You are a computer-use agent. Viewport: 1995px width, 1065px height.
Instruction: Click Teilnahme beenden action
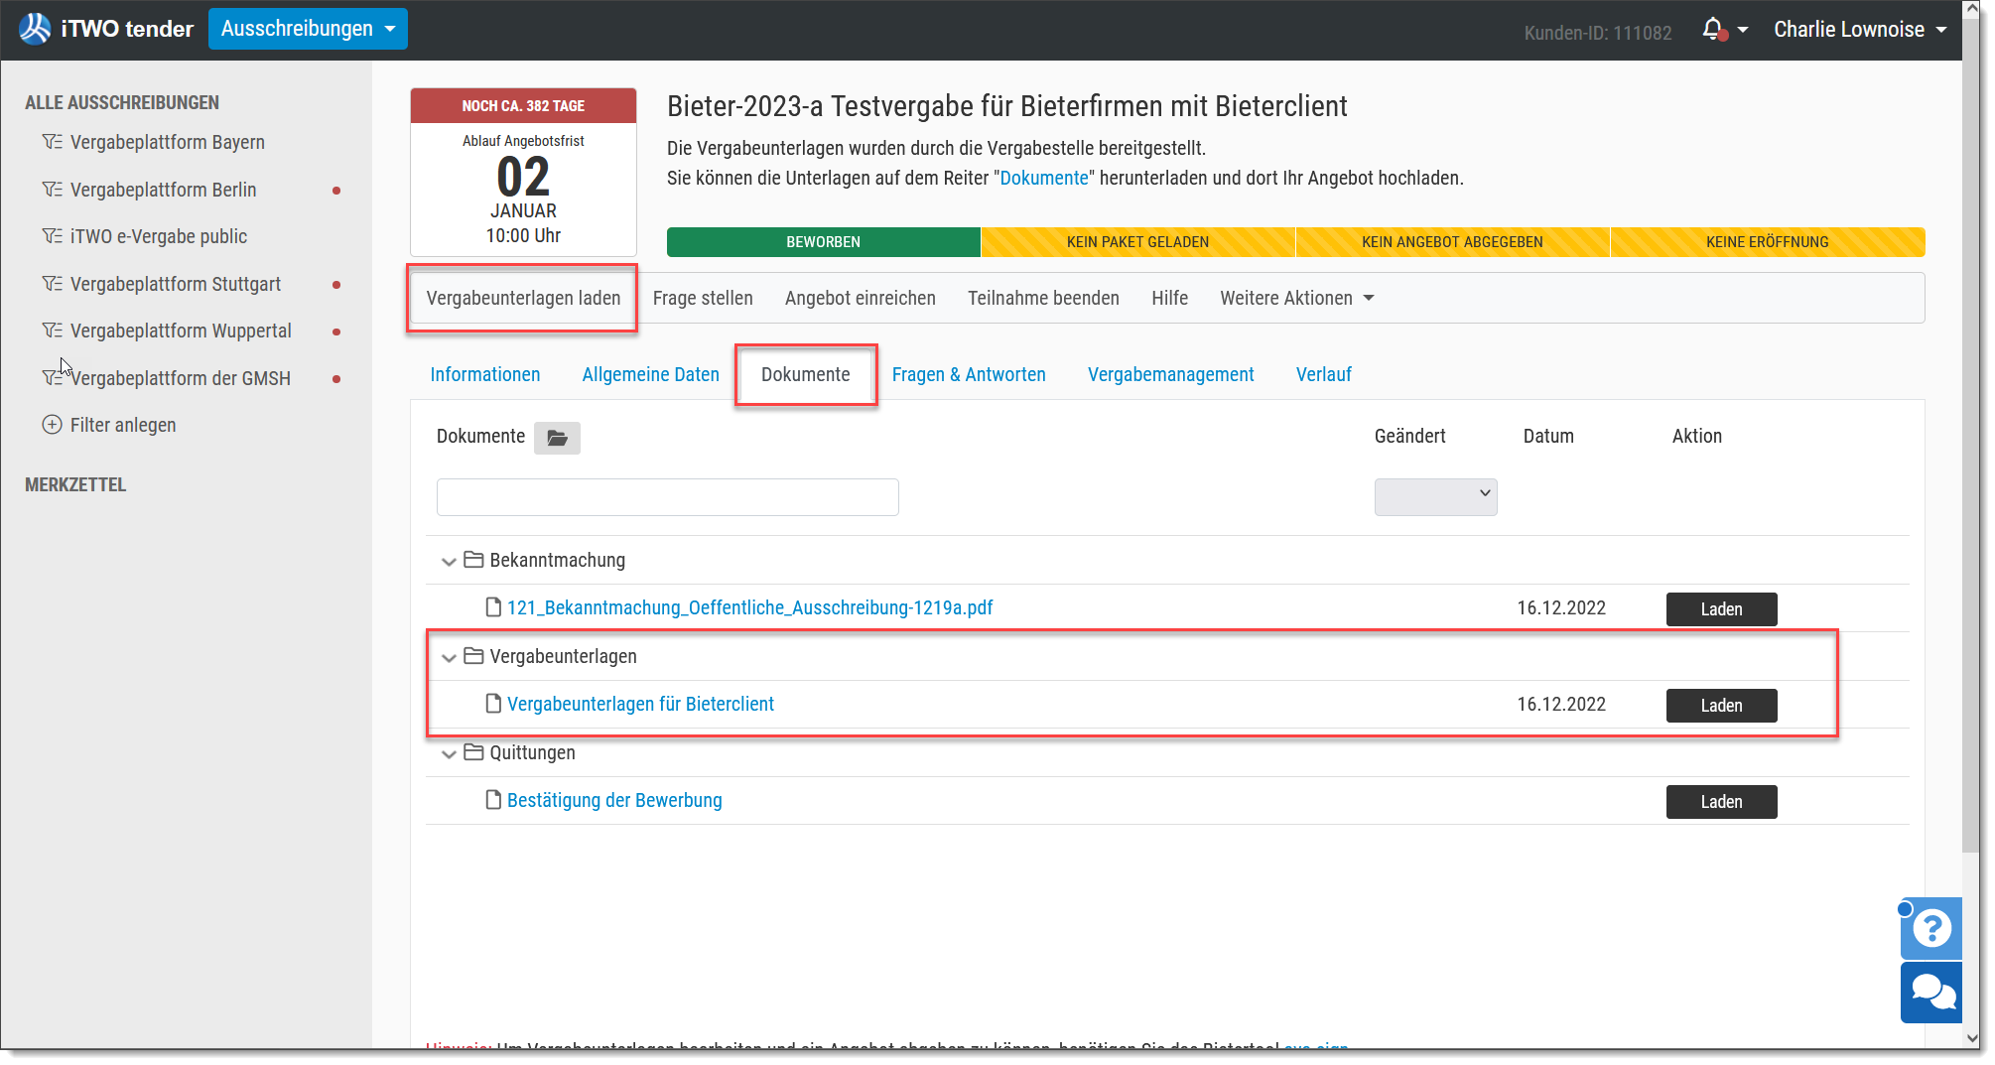[1043, 298]
